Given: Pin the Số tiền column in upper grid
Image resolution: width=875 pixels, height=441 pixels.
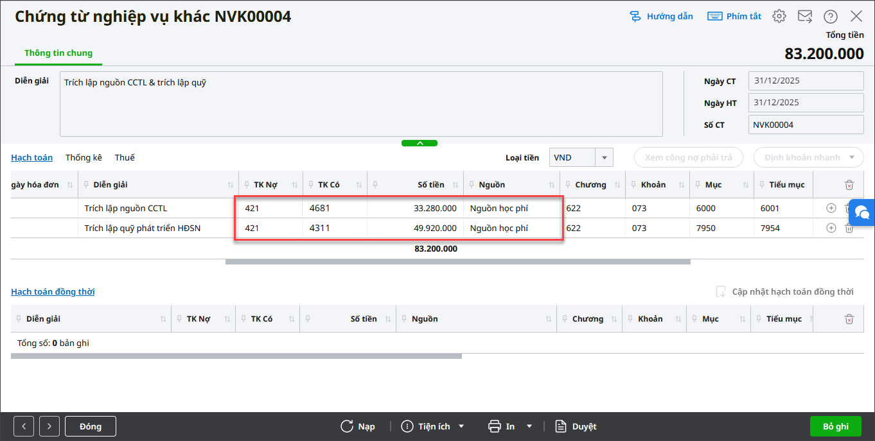Looking at the screenshot, I should click(x=376, y=185).
